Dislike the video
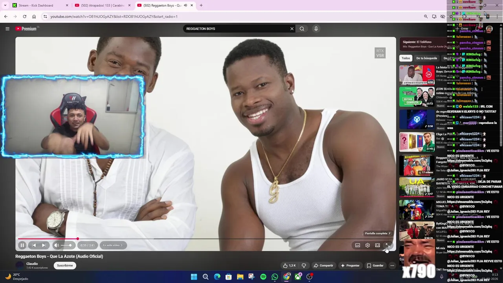The height and width of the screenshot is (283, 503). click(x=304, y=266)
